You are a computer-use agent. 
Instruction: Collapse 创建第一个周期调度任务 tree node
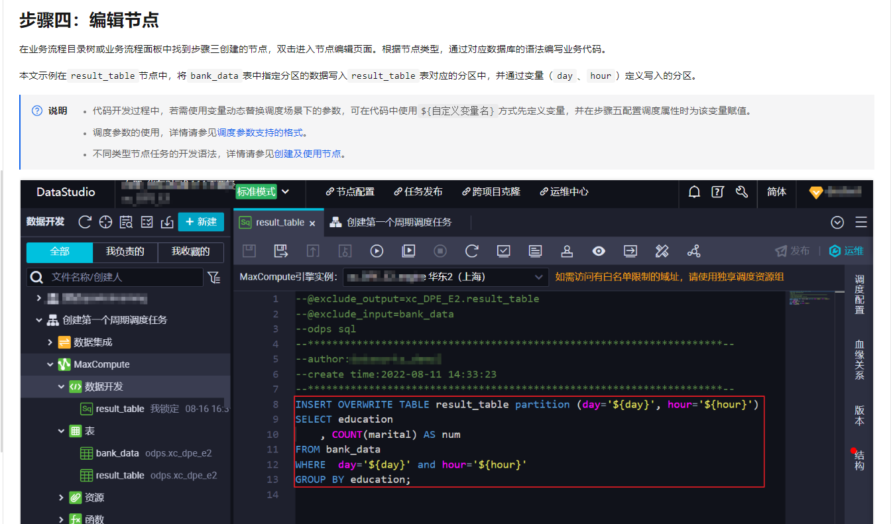(39, 320)
